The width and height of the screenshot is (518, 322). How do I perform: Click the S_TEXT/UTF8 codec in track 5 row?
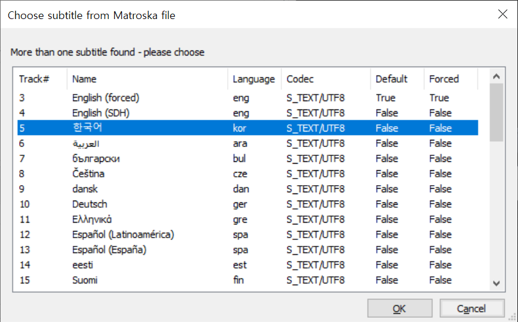click(315, 129)
